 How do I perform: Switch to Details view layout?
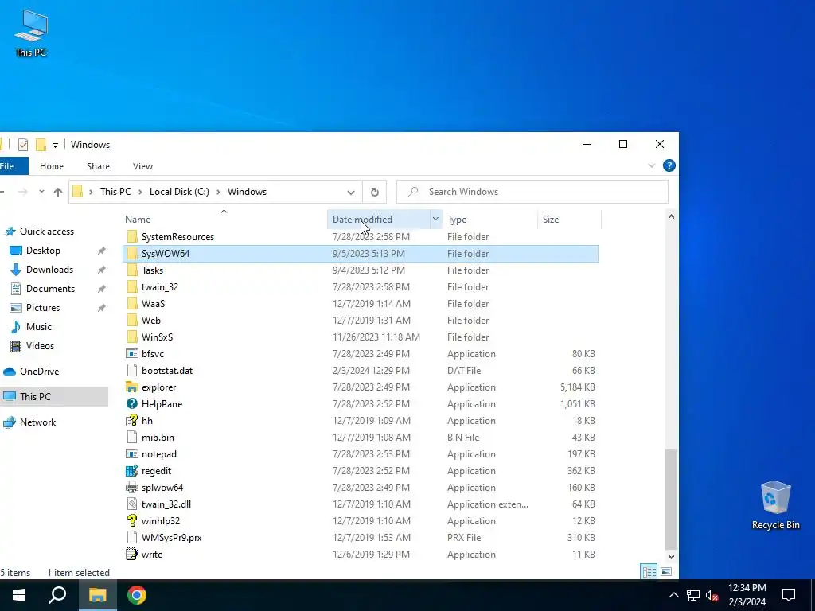coord(649,572)
